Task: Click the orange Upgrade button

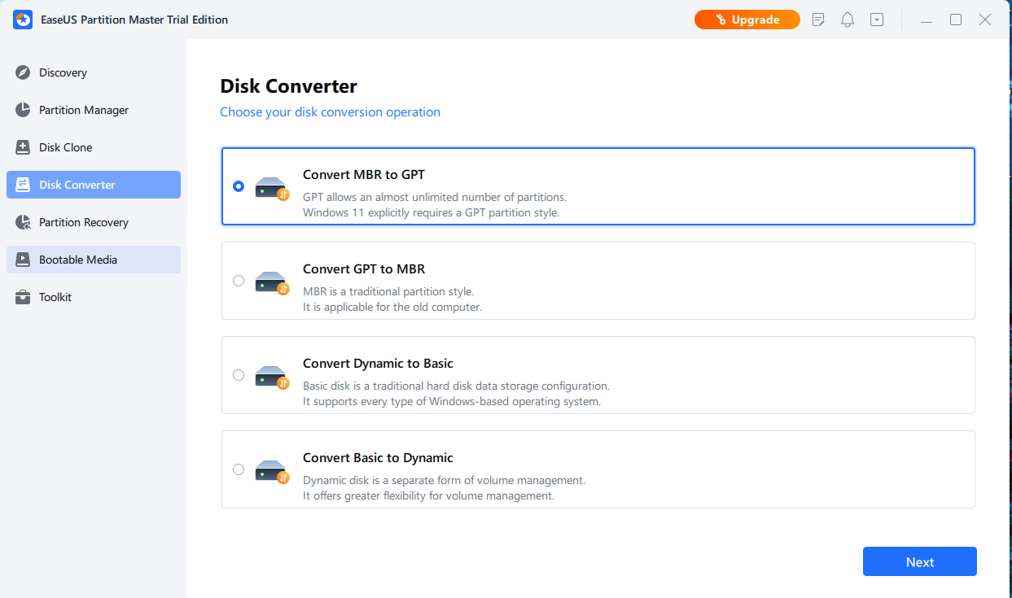Action: click(747, 20)
